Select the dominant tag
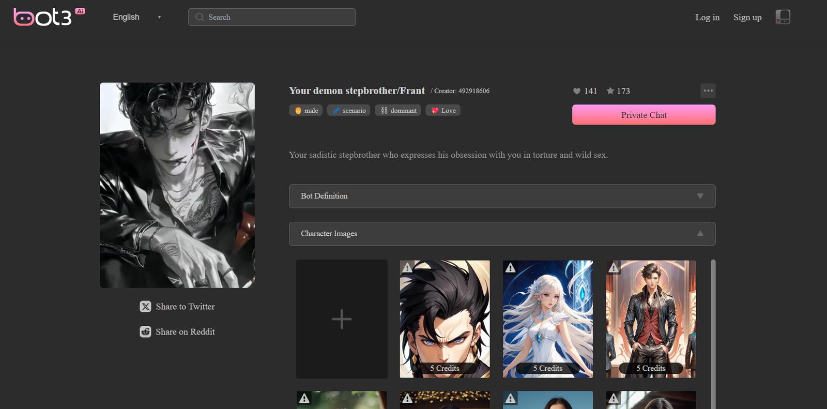 [398, 110]
